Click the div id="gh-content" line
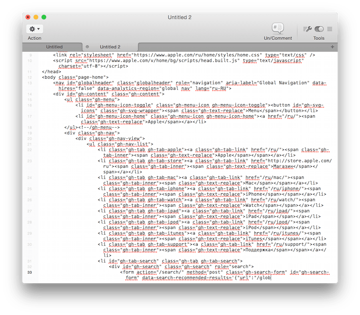The height and width of the screenshot is (315, 360). [108, 94]
